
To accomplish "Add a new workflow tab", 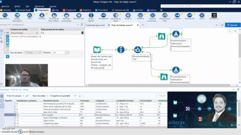I will pos(143,25).
